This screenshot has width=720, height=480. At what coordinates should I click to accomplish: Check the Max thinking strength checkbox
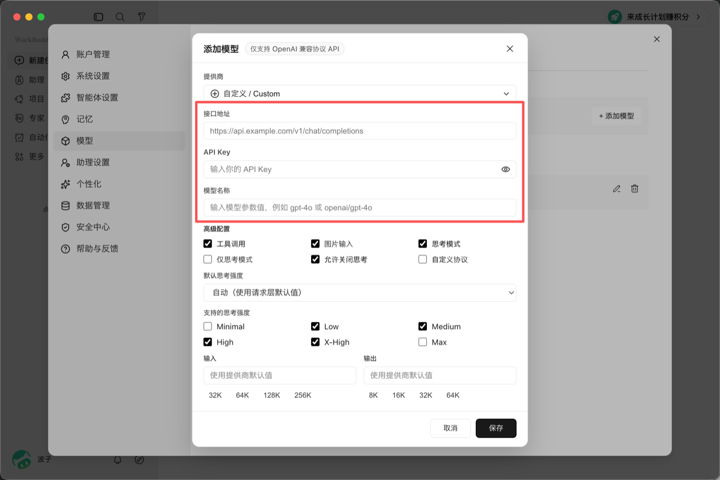(422, 342)
